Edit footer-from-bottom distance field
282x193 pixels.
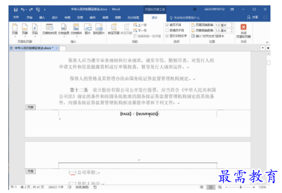pos(222,30)
